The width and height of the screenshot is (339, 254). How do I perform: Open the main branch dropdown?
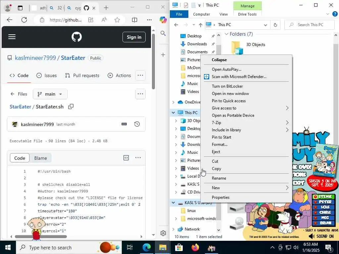pos(50,94)
